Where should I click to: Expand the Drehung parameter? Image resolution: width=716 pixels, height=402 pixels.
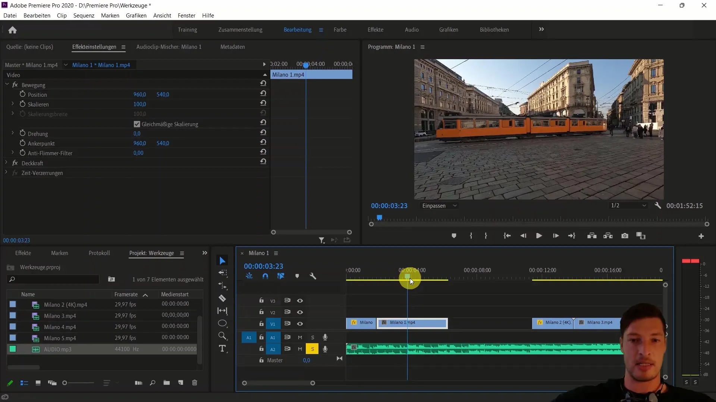pyautogui.click(x=12, y=133)
